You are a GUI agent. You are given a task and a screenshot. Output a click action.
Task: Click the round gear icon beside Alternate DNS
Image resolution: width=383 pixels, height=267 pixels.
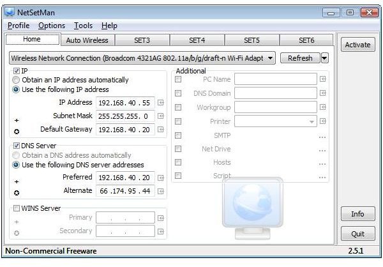point(17,193)
